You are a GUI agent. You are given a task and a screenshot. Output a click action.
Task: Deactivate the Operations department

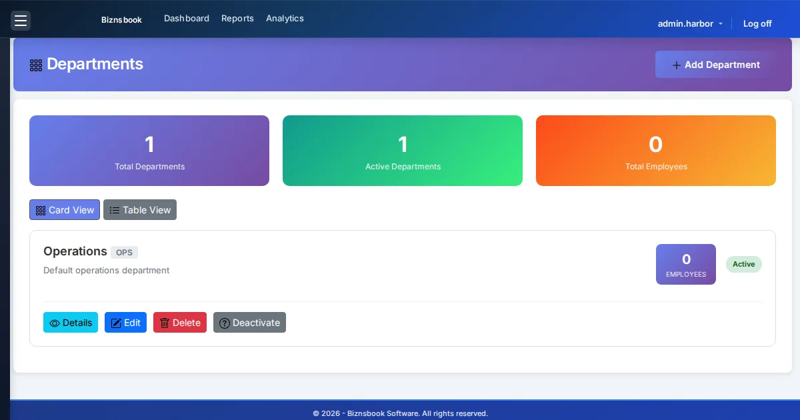(x=249, y=323)
